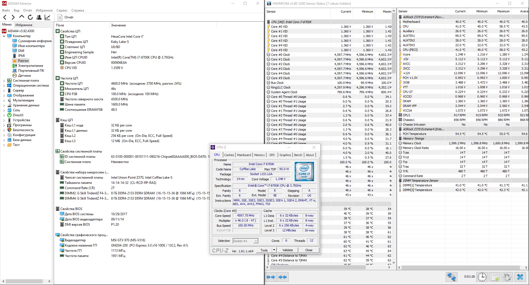Switch to CPU-Z Mainboard tab
529x285 pixels.
[244, 155]
